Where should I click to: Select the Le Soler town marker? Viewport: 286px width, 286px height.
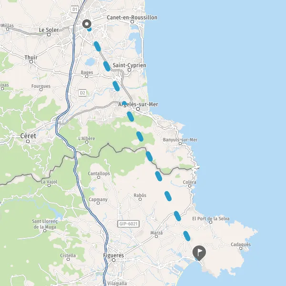coord(49,34)
